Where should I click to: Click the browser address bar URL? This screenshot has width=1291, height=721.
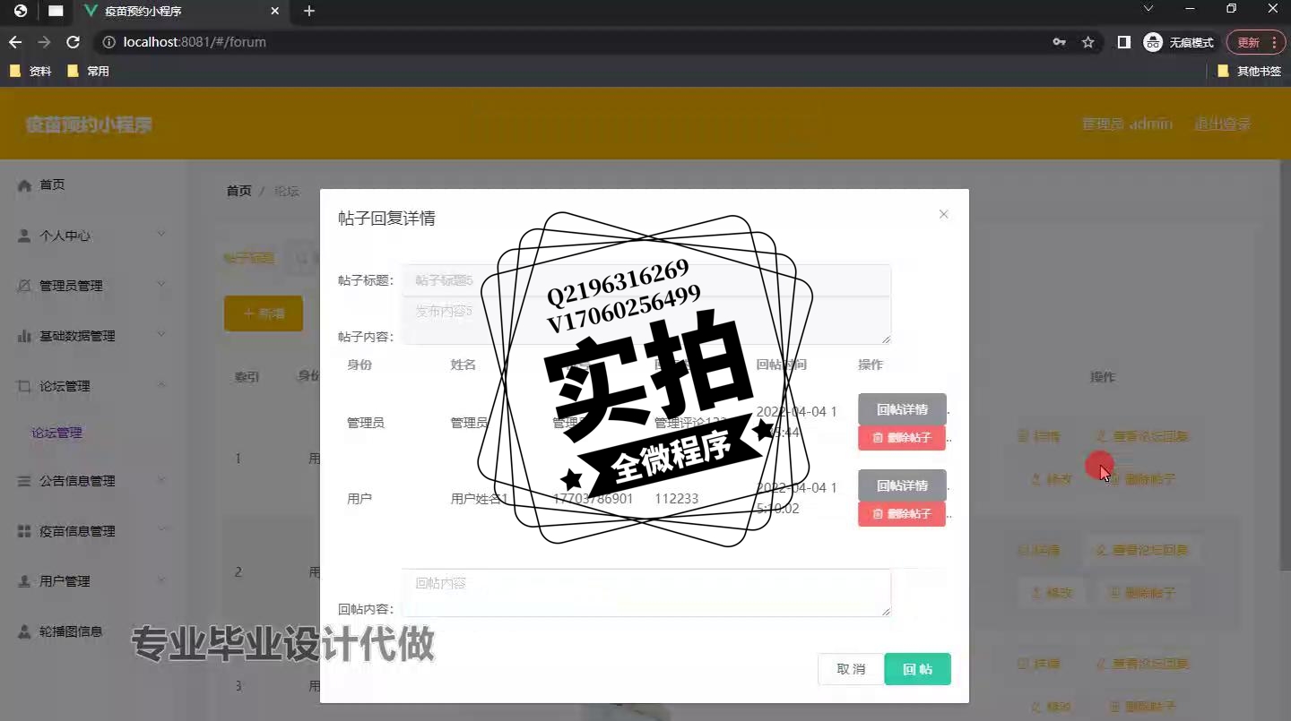(x=195, y=42)
